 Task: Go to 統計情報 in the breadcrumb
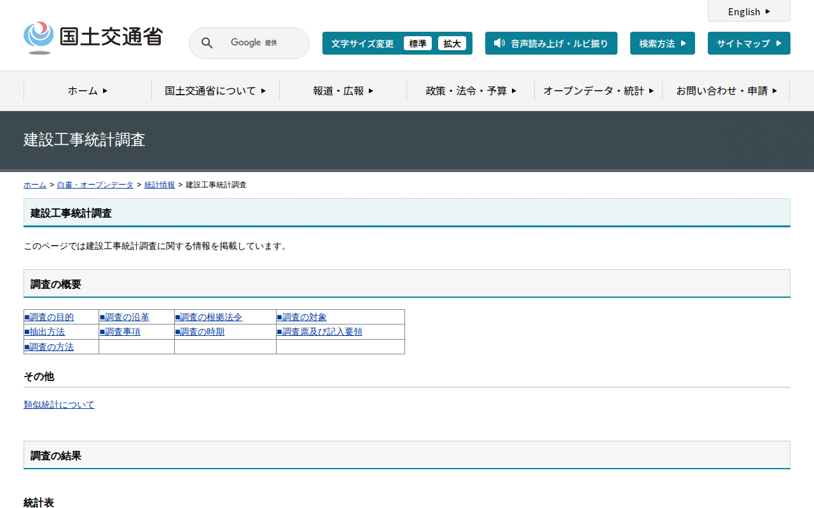160,185
